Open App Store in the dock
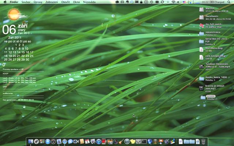 click(48, 141)
